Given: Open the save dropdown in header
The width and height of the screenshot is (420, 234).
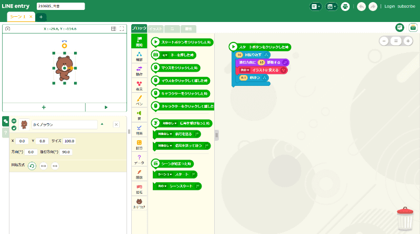Looking at the screenshot, I should 331,6.
